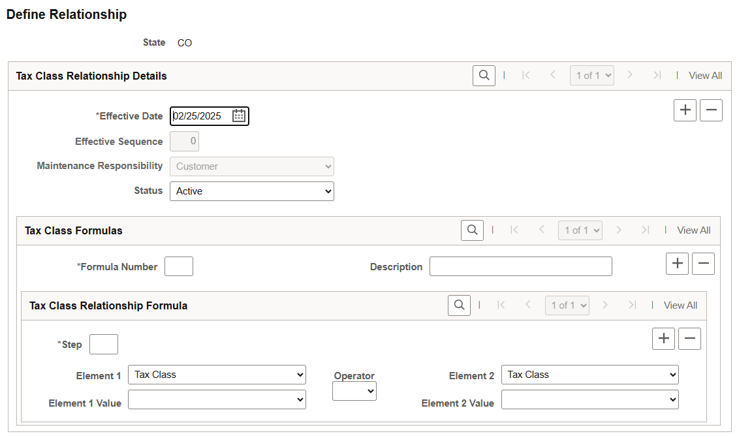This screenshot has height=436, width=737.
Task: Click the 'Tax Class Relationship Formula' heading
Action: 108,306
